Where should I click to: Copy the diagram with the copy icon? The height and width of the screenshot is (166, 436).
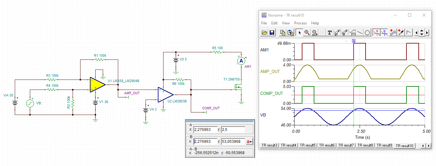(x=283, y=32)
